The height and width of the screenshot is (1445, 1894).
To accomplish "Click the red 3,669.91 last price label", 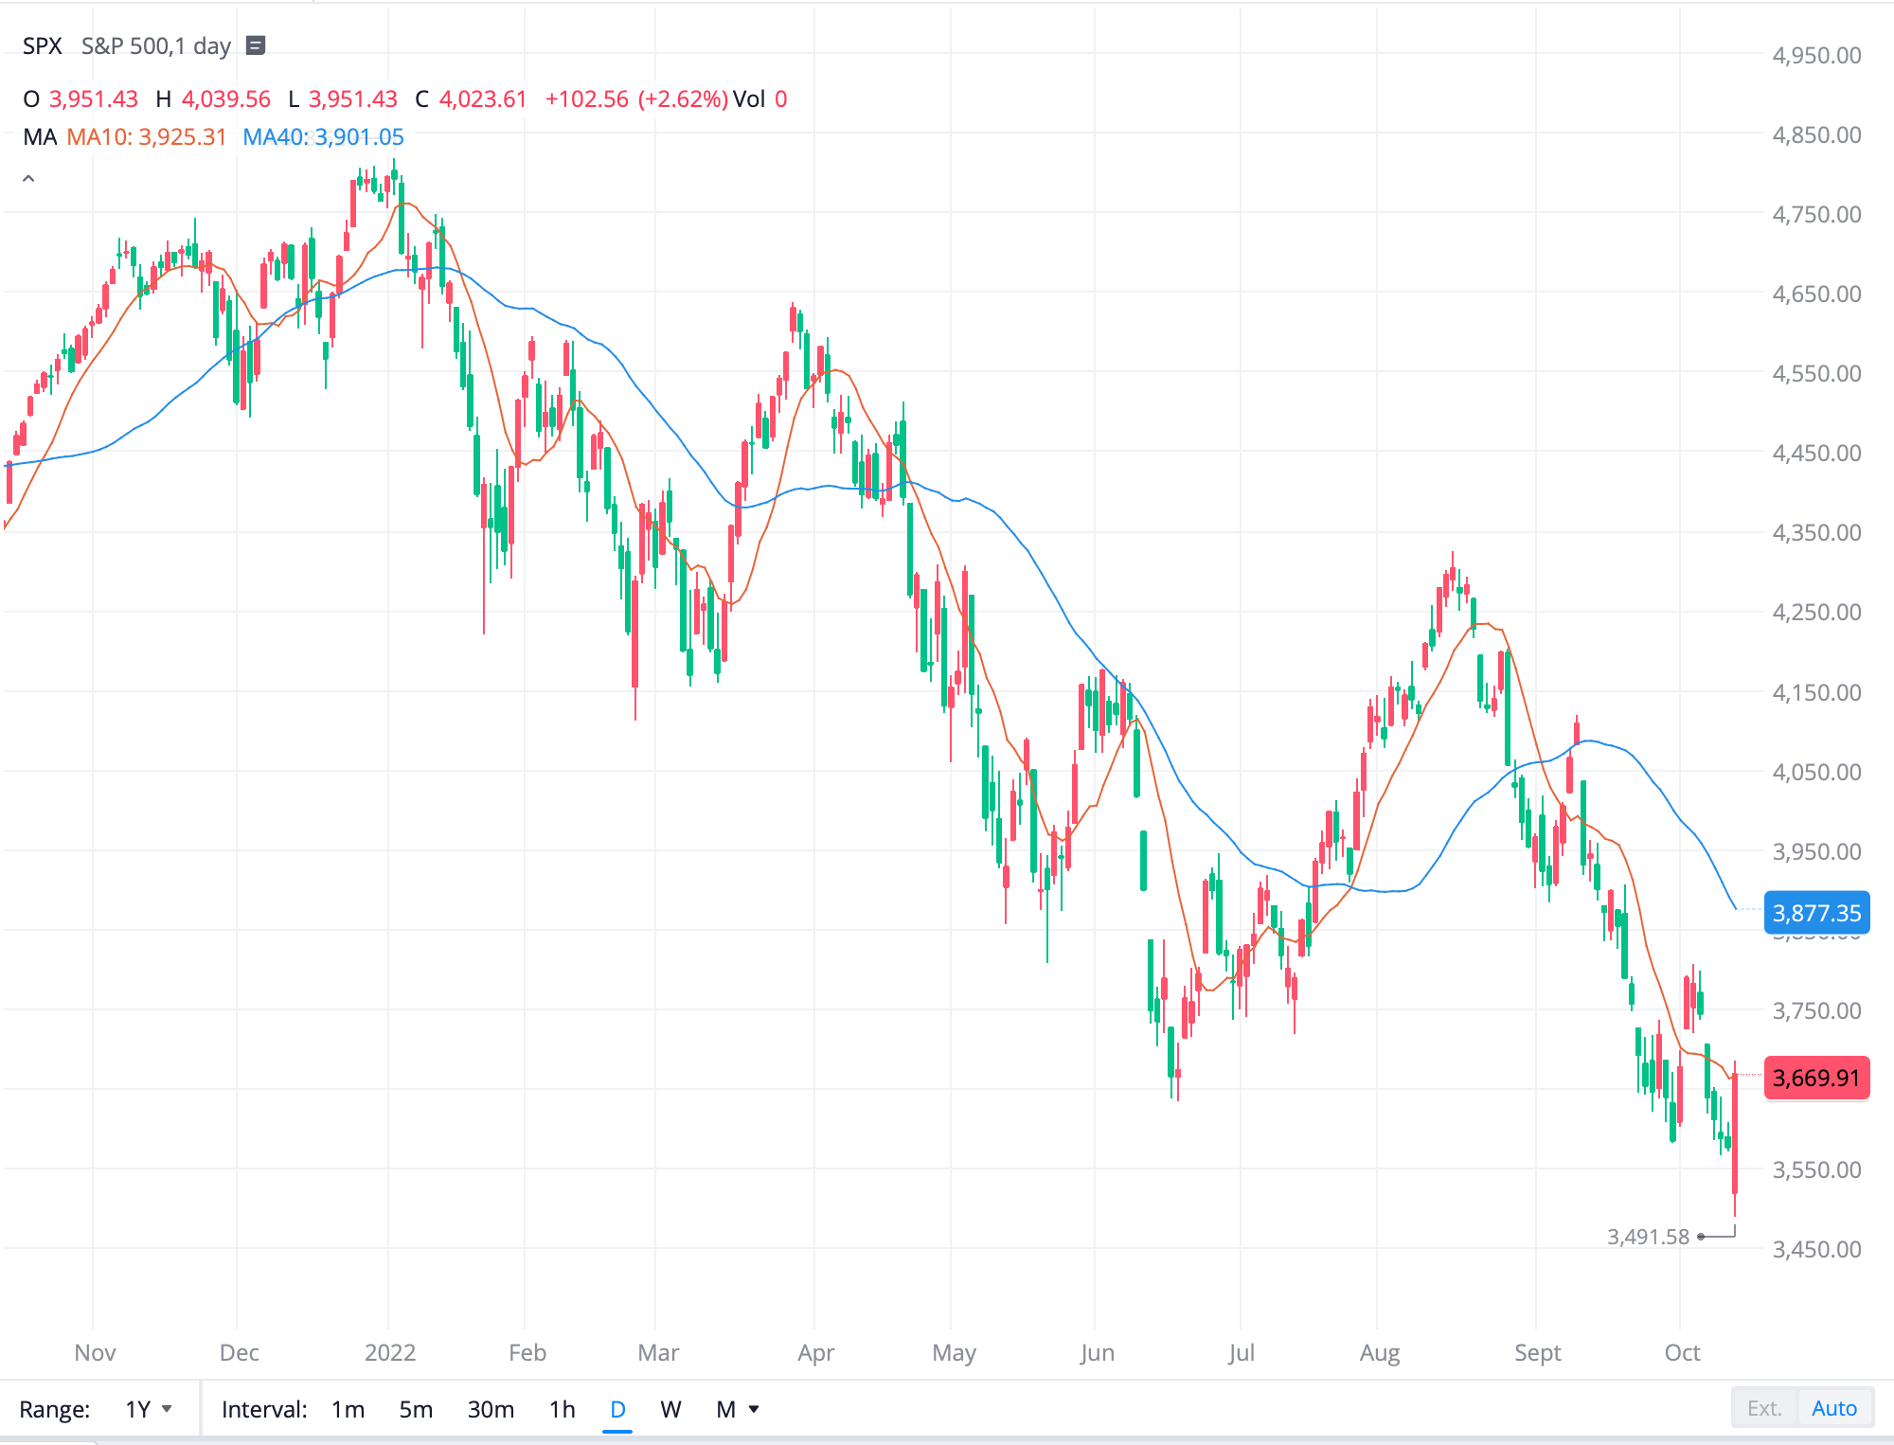I will [x=1815, y=1077].
